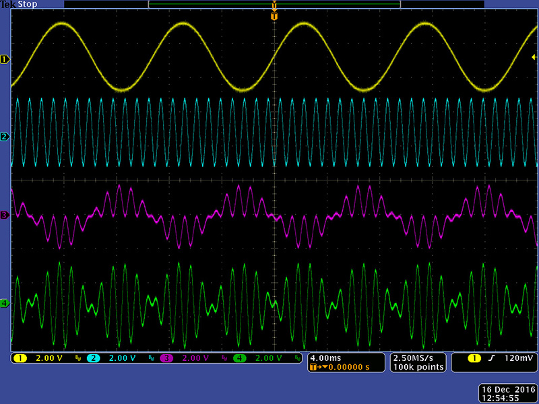Viewport: 539px width, 404px height.
Task: Select the channel 3 badge in readout bar
Action: pyautogui.click(x=166, y=358)
